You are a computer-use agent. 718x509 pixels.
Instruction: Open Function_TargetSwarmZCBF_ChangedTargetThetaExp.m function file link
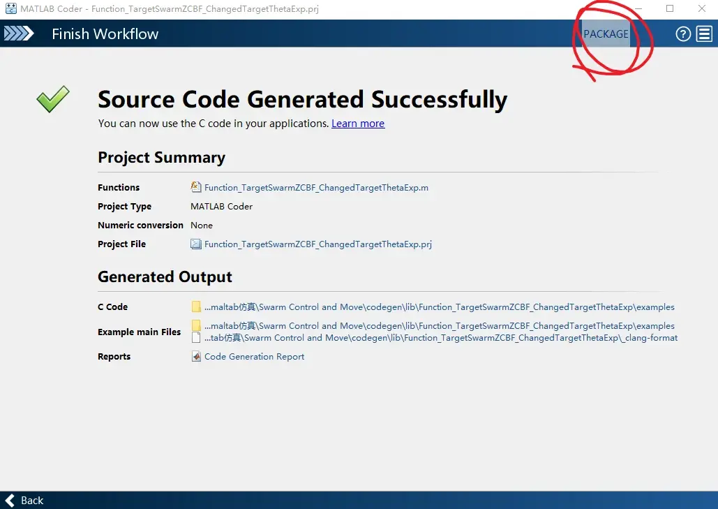[x=316, y=187]
